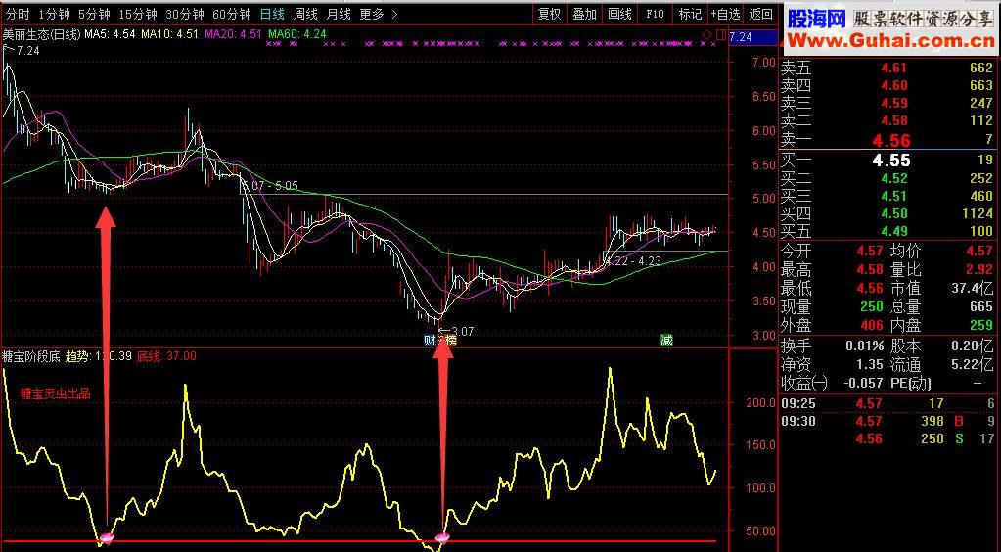Click the 卖一 price 4.56
The height and width of the screenshot is (552, 1001).
(891, 141)
